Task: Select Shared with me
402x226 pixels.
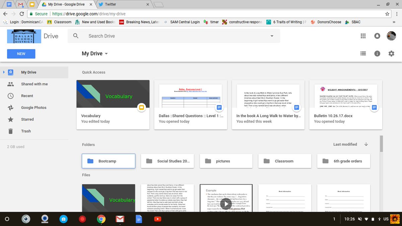Action: (x=34, y=84)
